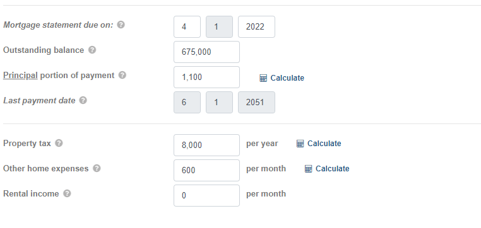
Task: Focus the Outstanding balance input showing 675,000
Action: (206, 52)
